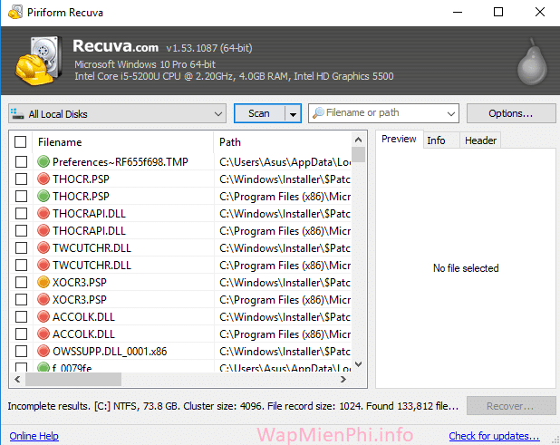Image resolution: width=560 pixels, height=445 pixels.
Task: Check the box for OWSSUPP.DLL_0001.x86
Action: point(21,351)
